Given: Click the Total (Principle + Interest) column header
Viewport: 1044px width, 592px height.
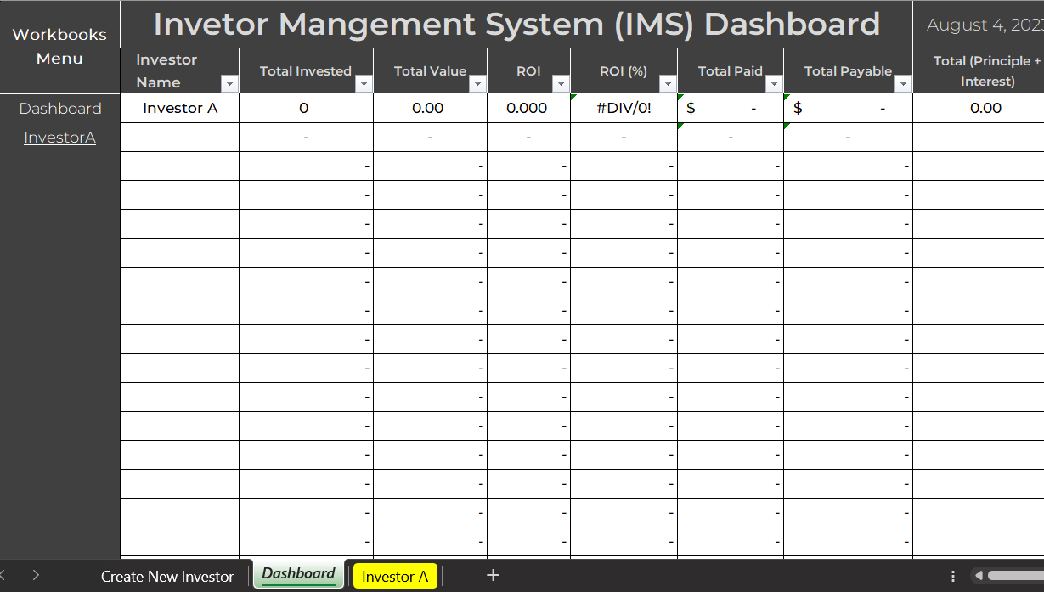Looking at the screenshot, I should pos(979,71).
